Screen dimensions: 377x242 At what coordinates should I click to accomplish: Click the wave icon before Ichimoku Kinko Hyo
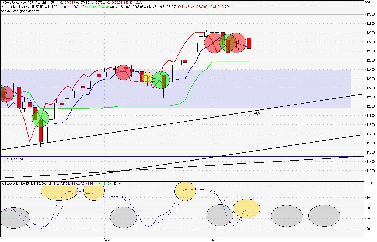[x=2, y=7]
